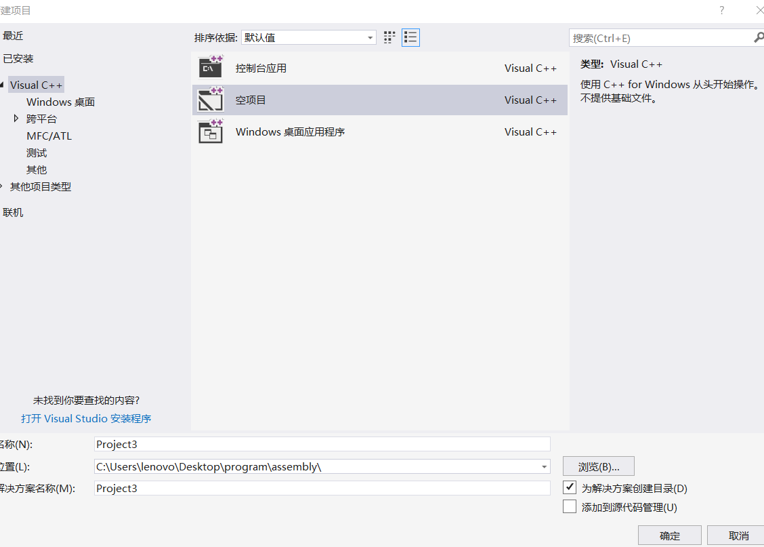Image resolution: width=764 pixels, height=547 pixels.
Task: Open the help question mark
Action: [x=721, y=10]
